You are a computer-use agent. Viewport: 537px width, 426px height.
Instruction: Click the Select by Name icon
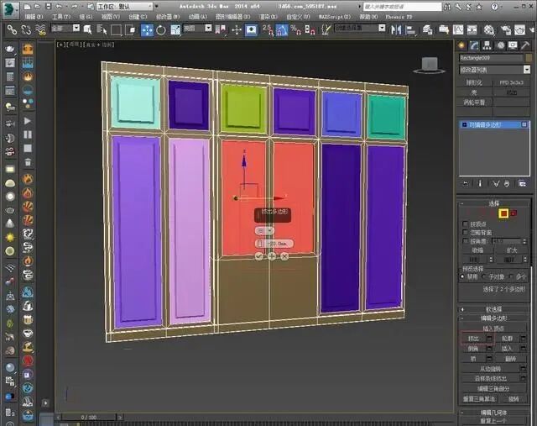[102, 30]
